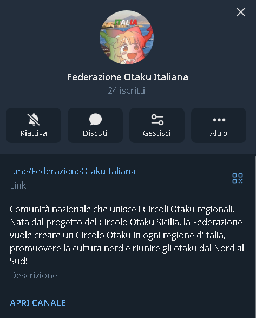This screenshot has height=318, width=256.
Task: Click the muted bell icon to unmute
Action: click(34, 119)
